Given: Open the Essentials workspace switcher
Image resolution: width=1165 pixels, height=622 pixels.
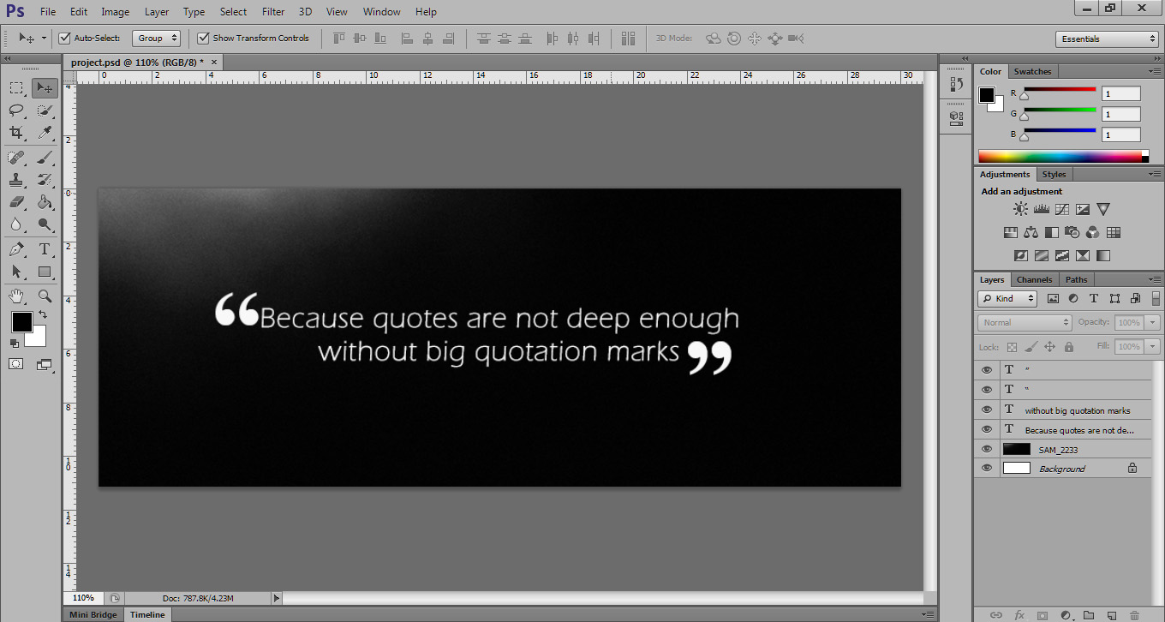Looking at the screenshot, I should (x=1107, y=38).
